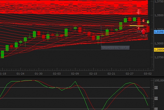Click the 1,2750 price axis label
Screen dimensions: 164x110
tap(159, 57)
